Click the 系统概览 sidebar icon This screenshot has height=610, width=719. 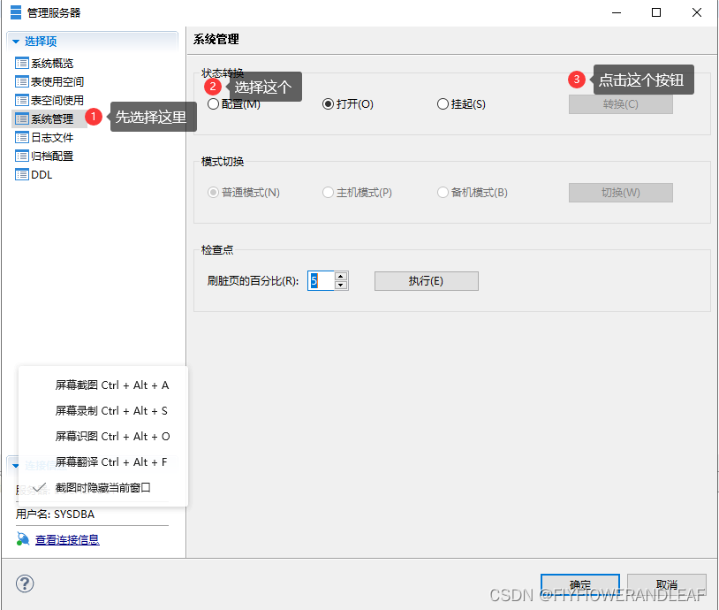click(x=21, y=62)
